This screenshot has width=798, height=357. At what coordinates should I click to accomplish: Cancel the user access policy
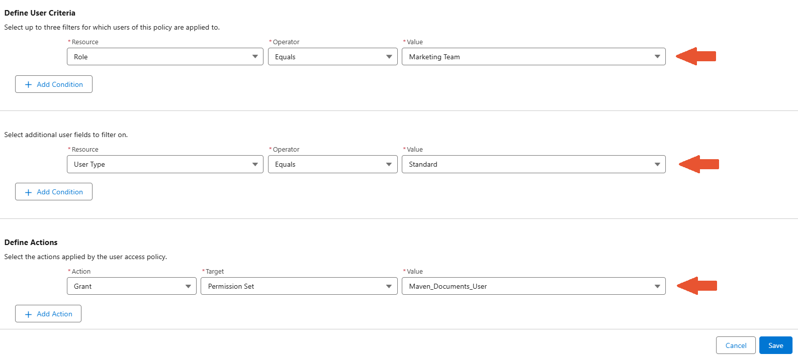[736, 345]
